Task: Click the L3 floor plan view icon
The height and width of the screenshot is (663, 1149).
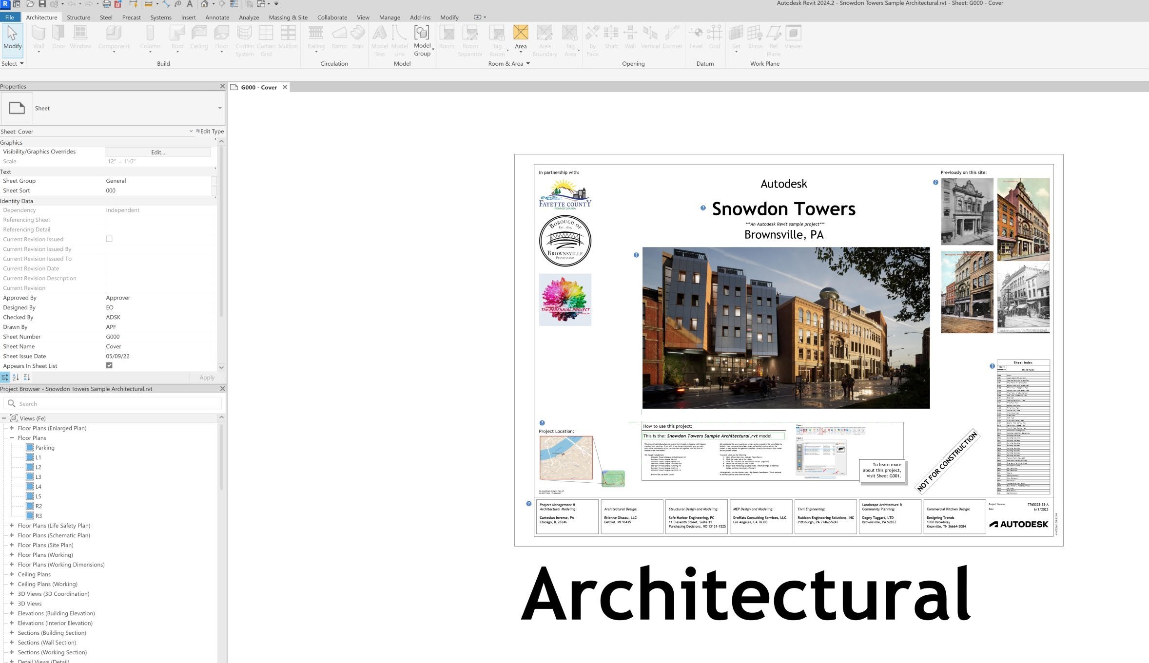Action: tap(30, 477)
